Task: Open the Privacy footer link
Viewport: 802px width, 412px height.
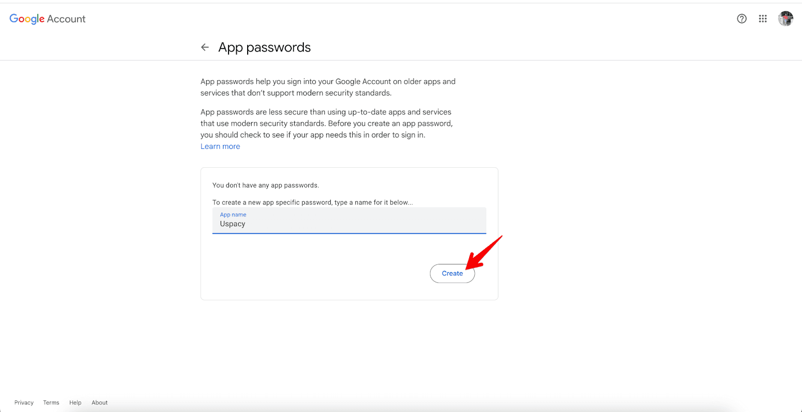Action: (24, 402)
